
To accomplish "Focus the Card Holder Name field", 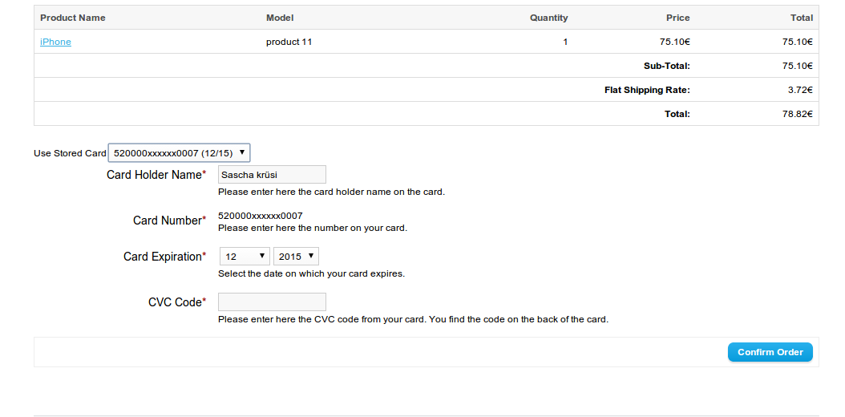I will coord(272,174).
